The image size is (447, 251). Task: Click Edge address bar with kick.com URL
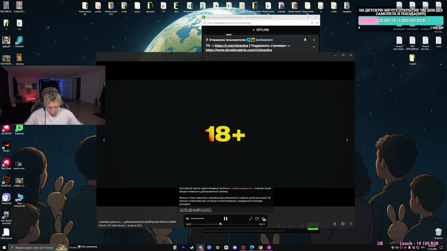coord(257,23)
